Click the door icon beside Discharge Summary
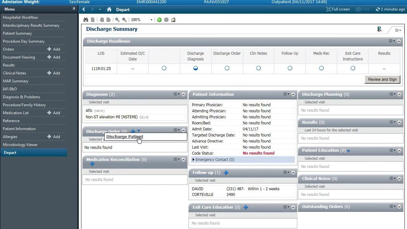 pyautogui.click(x=379, y=29)
